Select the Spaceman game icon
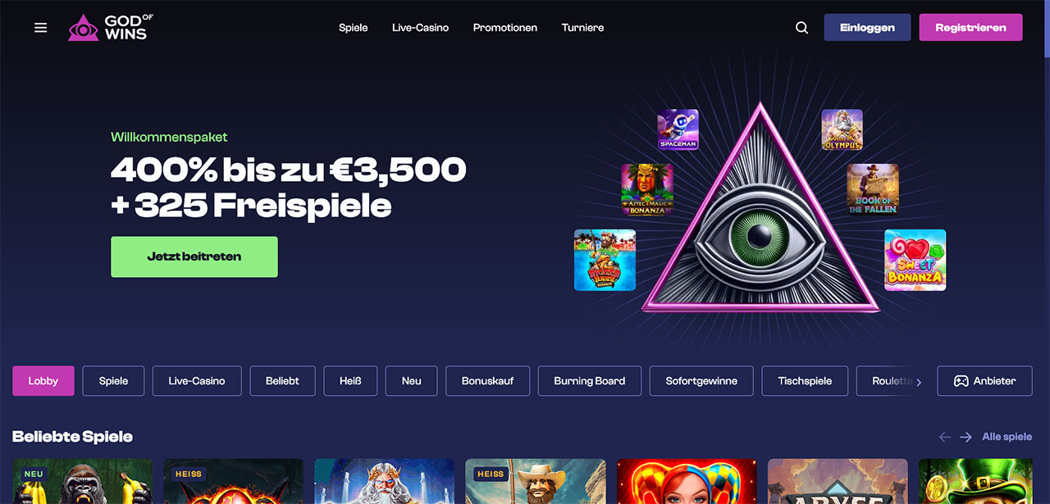 (x=678, y=129)
